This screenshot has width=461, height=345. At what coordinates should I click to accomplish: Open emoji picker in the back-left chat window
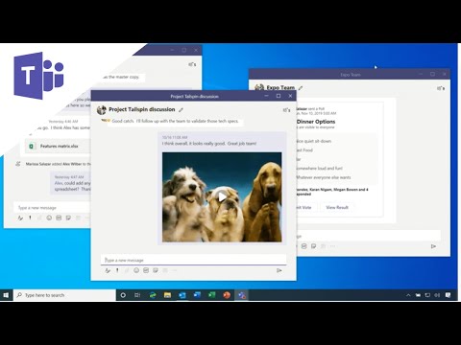point(49,218)
